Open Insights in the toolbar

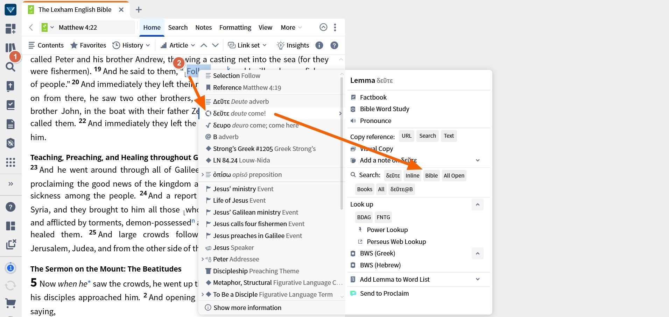pos(293,45)
